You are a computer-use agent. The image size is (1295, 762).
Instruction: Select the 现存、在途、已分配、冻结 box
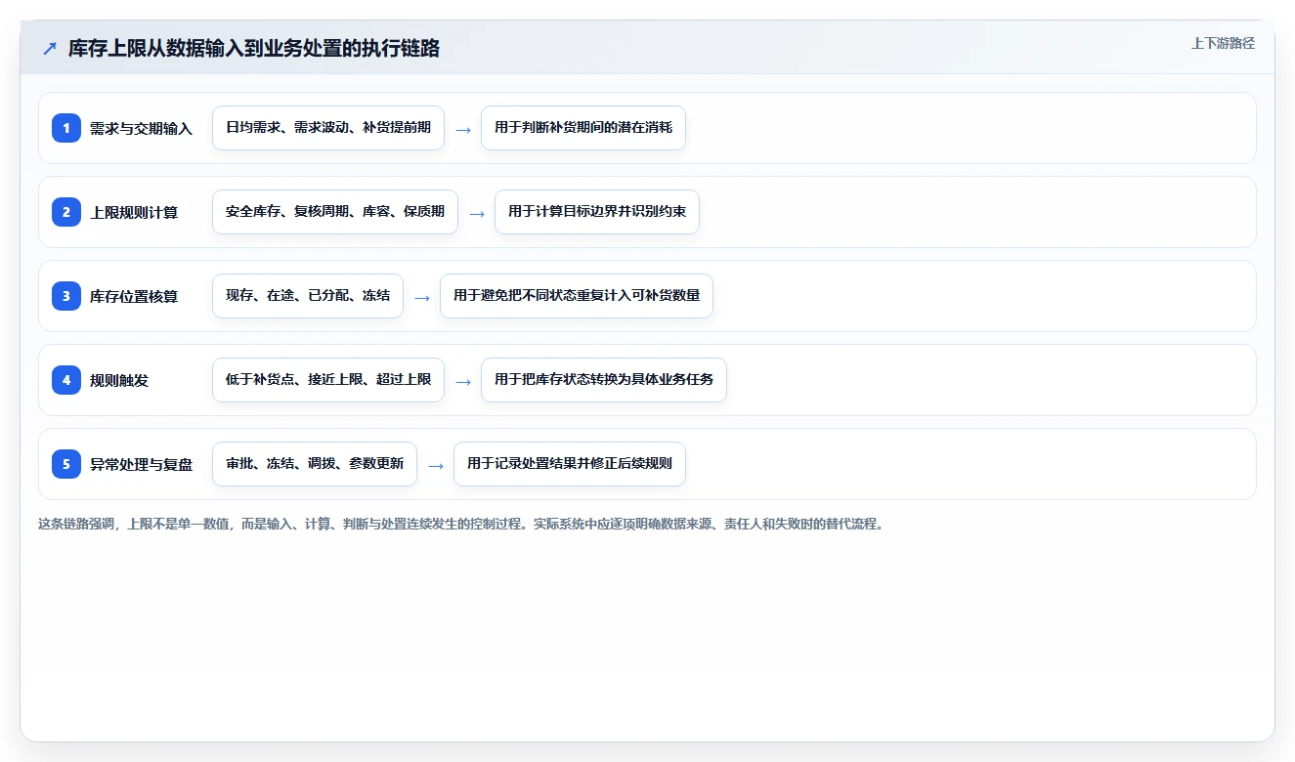pyautogui.click(x=308, y=296)
